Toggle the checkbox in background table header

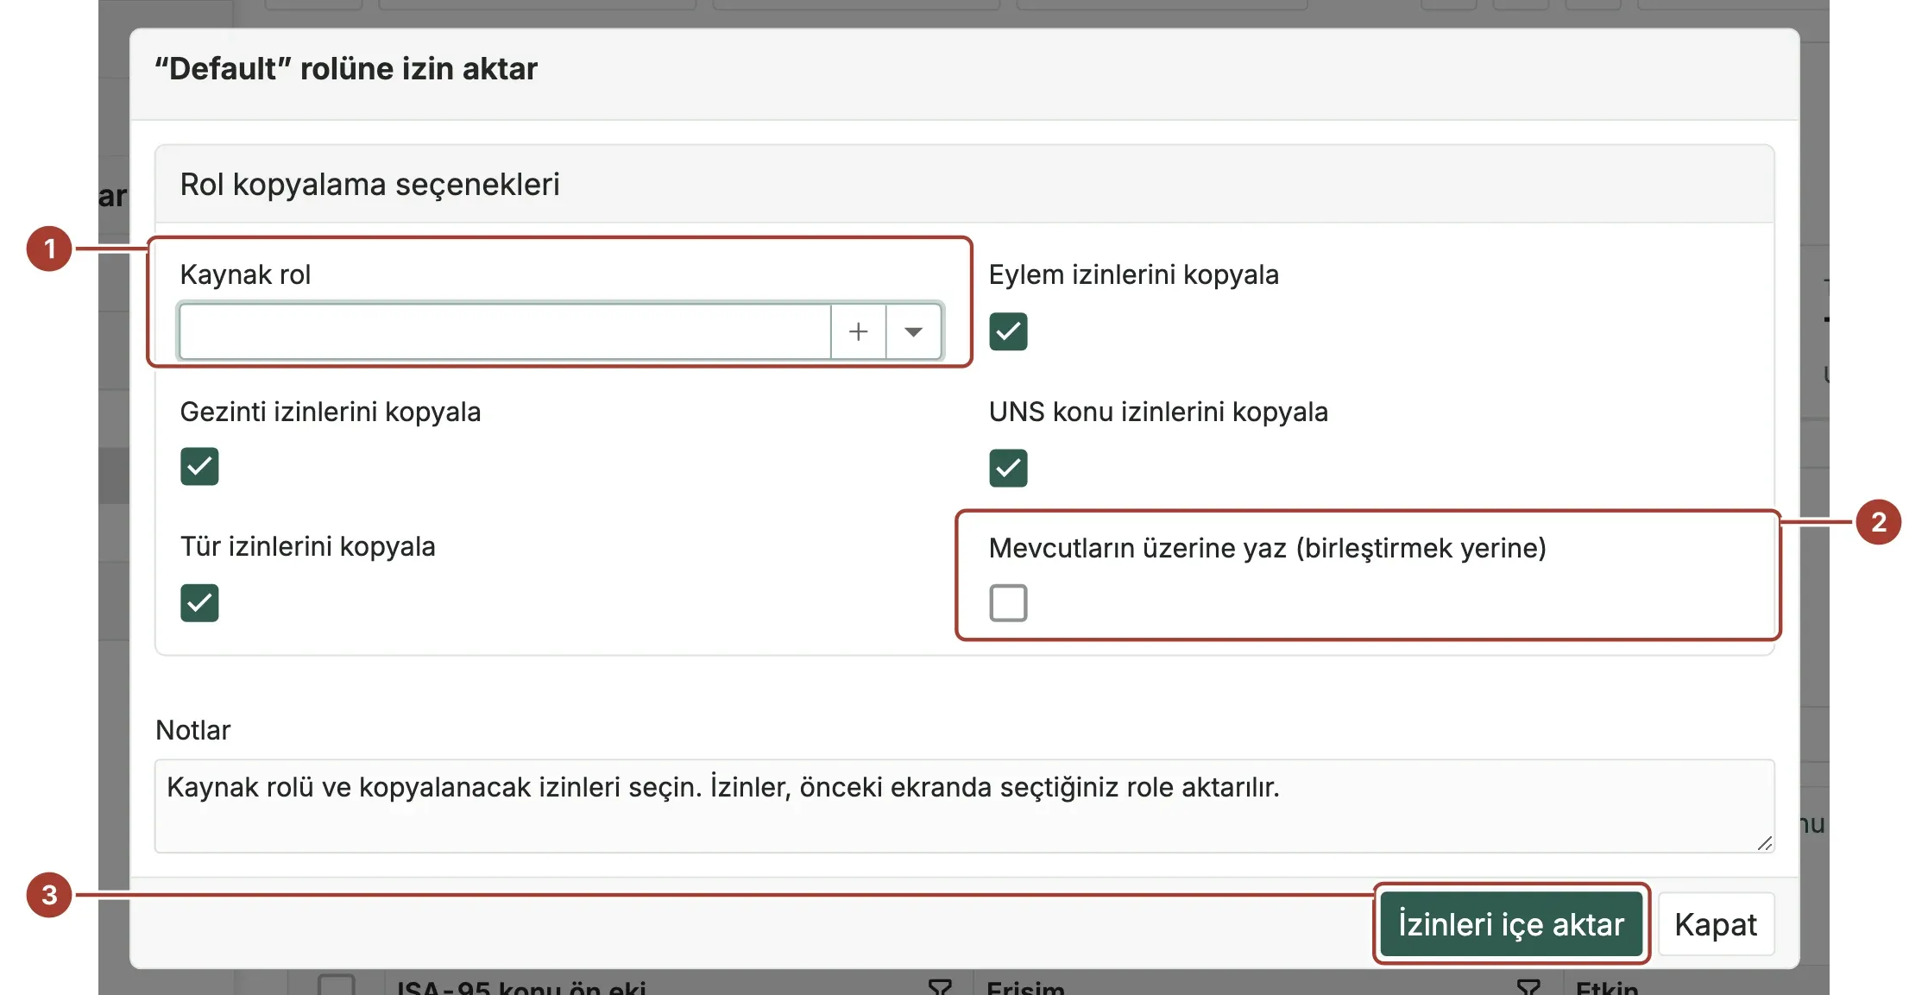(x=337, y=985)
